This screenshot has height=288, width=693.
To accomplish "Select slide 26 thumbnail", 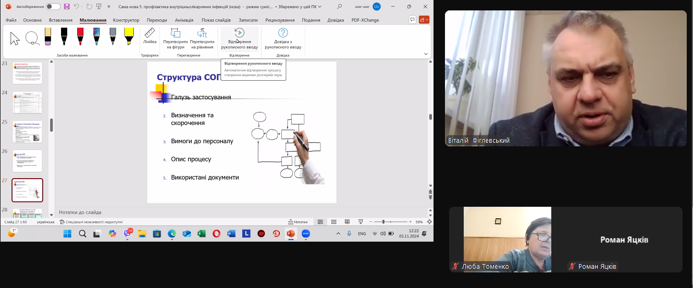I will 27,161.
